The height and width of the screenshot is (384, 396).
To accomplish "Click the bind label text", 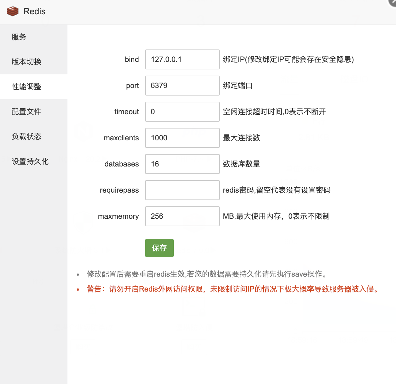I will (x=132, y=59).
